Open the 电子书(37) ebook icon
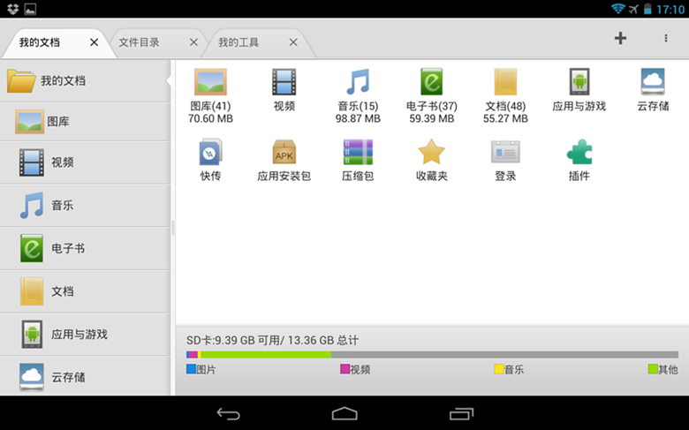The width and height of the screenshot is (689, 430). pyautogui.click(x=431, y=83)
